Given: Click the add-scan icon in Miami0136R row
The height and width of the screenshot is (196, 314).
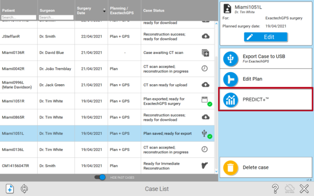Looking at the screenshot, I should click(206, 53).
